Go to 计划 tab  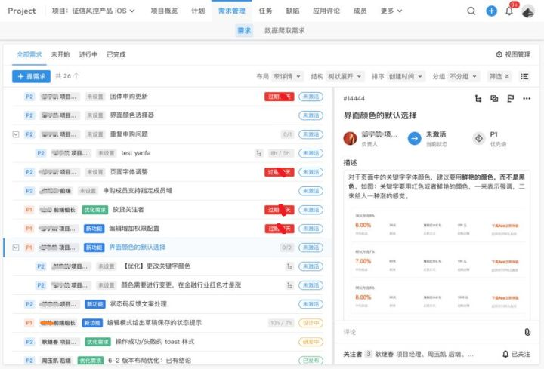pos(198,11)
